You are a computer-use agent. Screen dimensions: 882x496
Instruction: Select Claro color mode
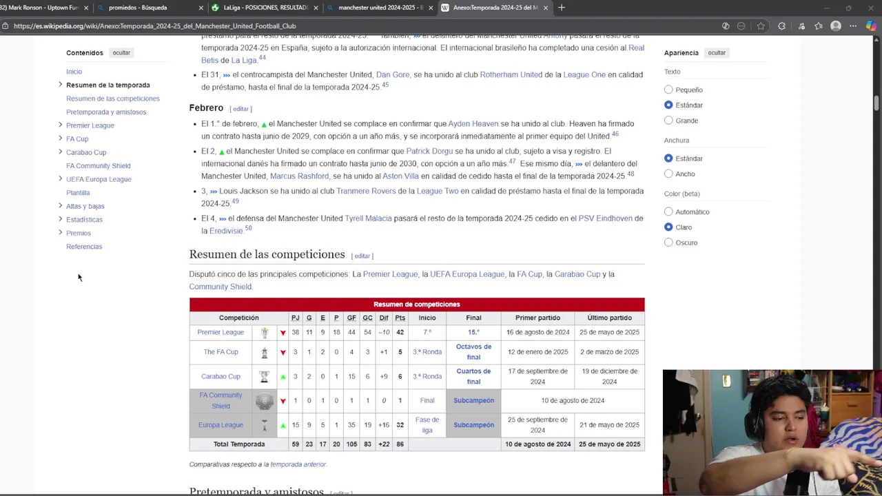[668, 227]
